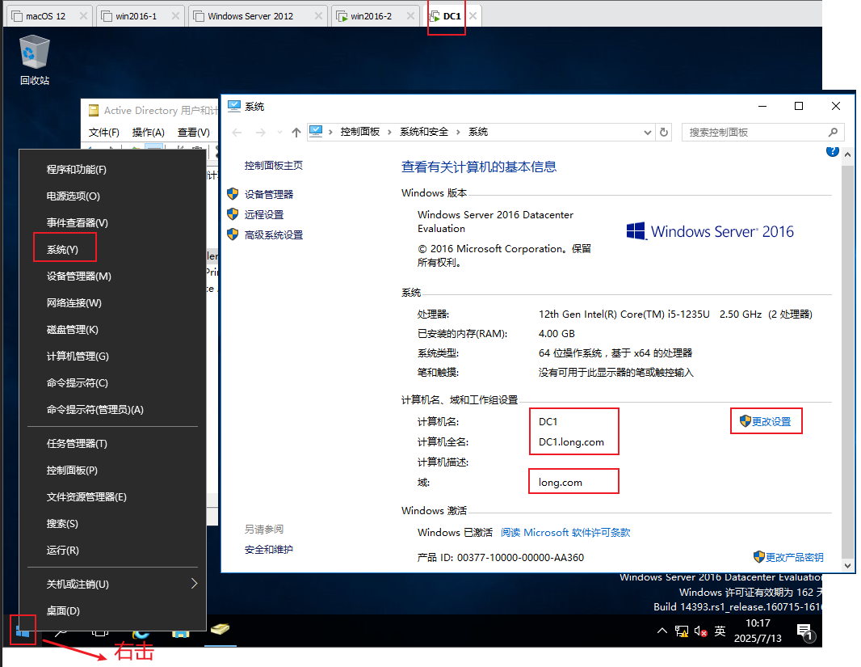The height and width of the screenshot is (667, 861).
Task: Open the recent locations dropdown arrow
Action: click(x=280, y=133)
